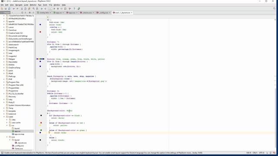278x156 pixels.
Task: Select _layout.scss in the project tree
Action: coord(21,143)
